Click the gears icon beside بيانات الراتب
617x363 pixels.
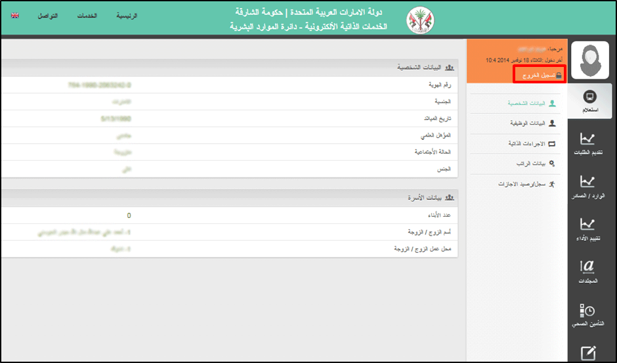click(551, 163)
